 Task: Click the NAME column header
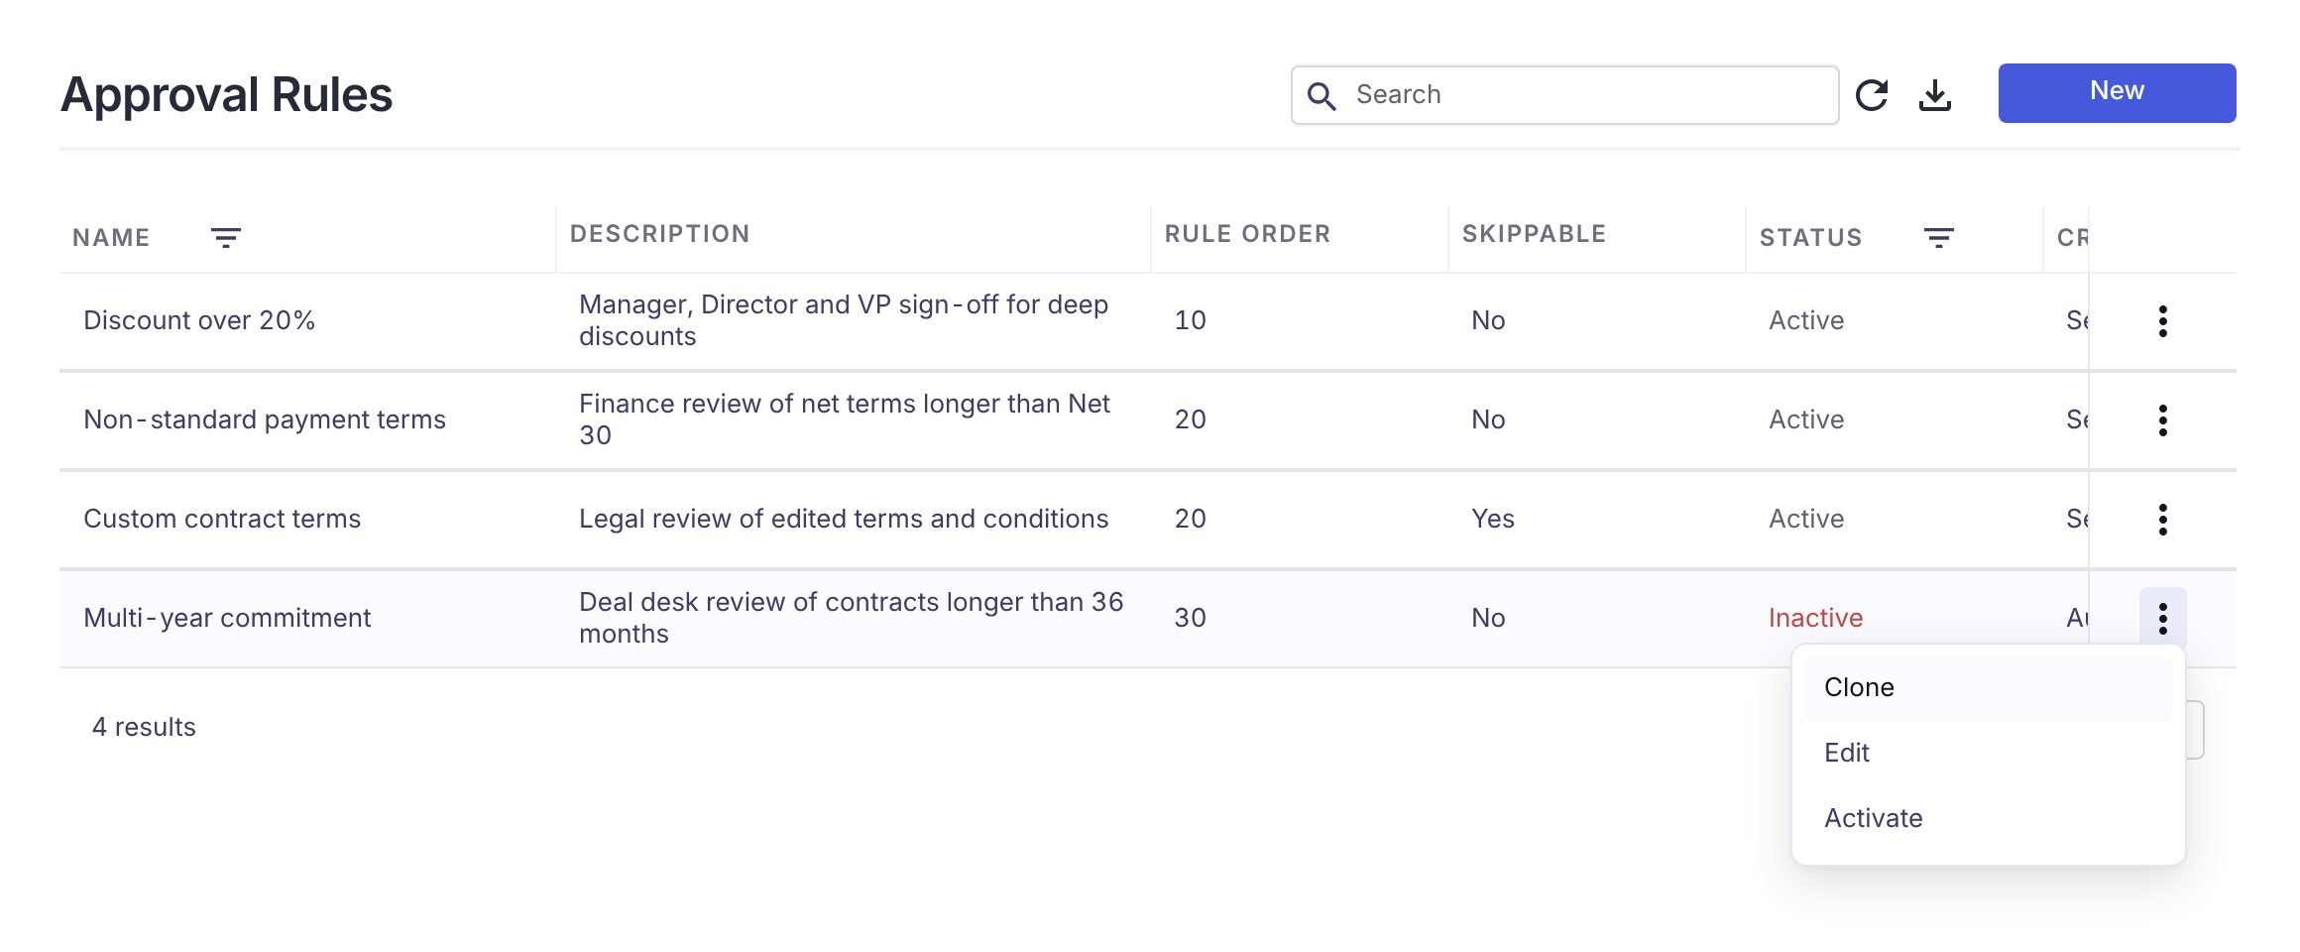tap(111, 238)
